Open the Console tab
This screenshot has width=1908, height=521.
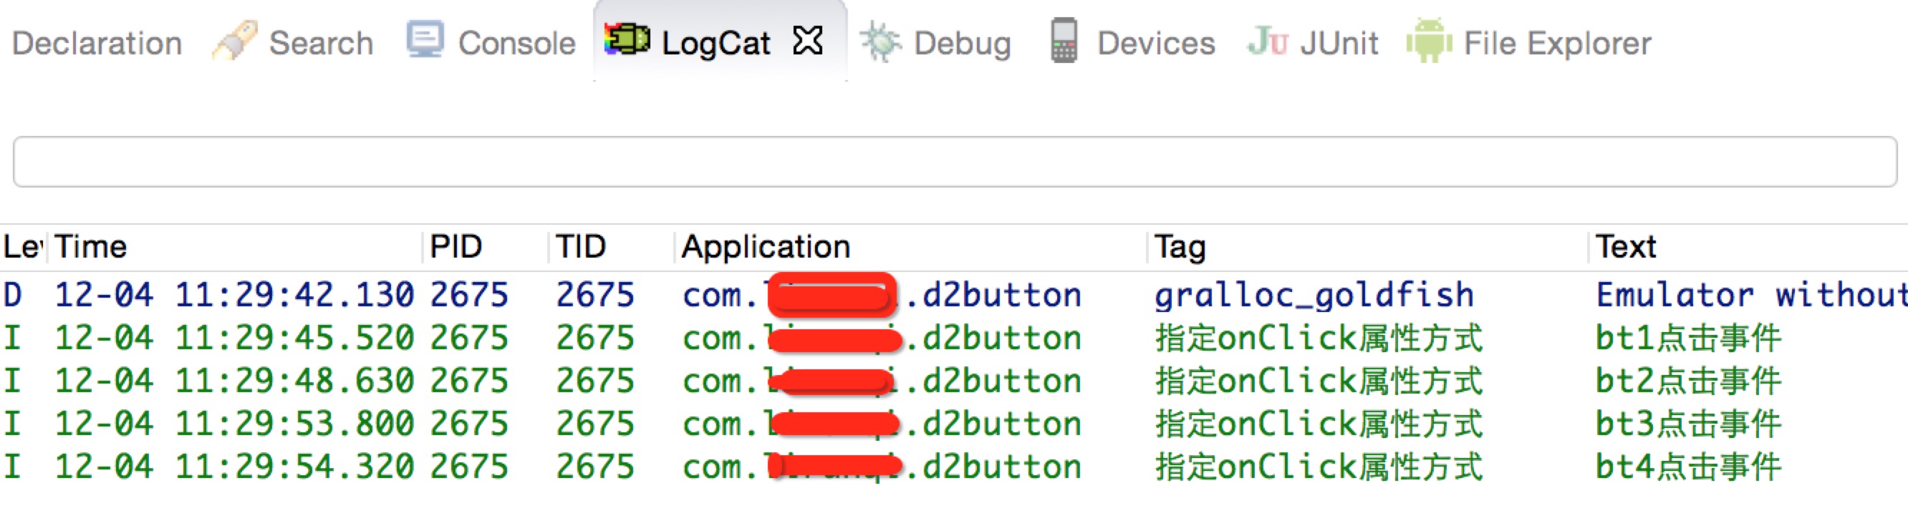(x=516, y=43)
